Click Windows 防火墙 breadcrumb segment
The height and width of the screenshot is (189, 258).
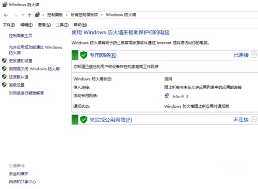(x=121, y=15)
